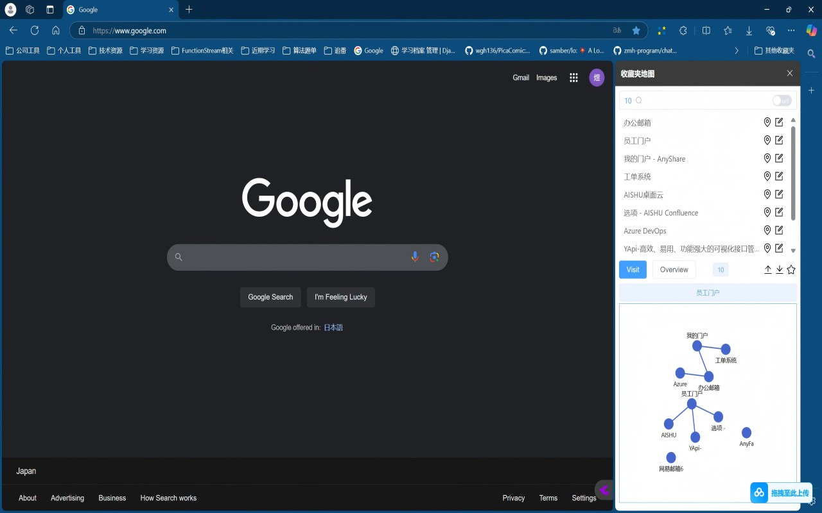Switch Google language to 日本語
The height and width of the screenshot is (513, 822).
tap(333, 327)
